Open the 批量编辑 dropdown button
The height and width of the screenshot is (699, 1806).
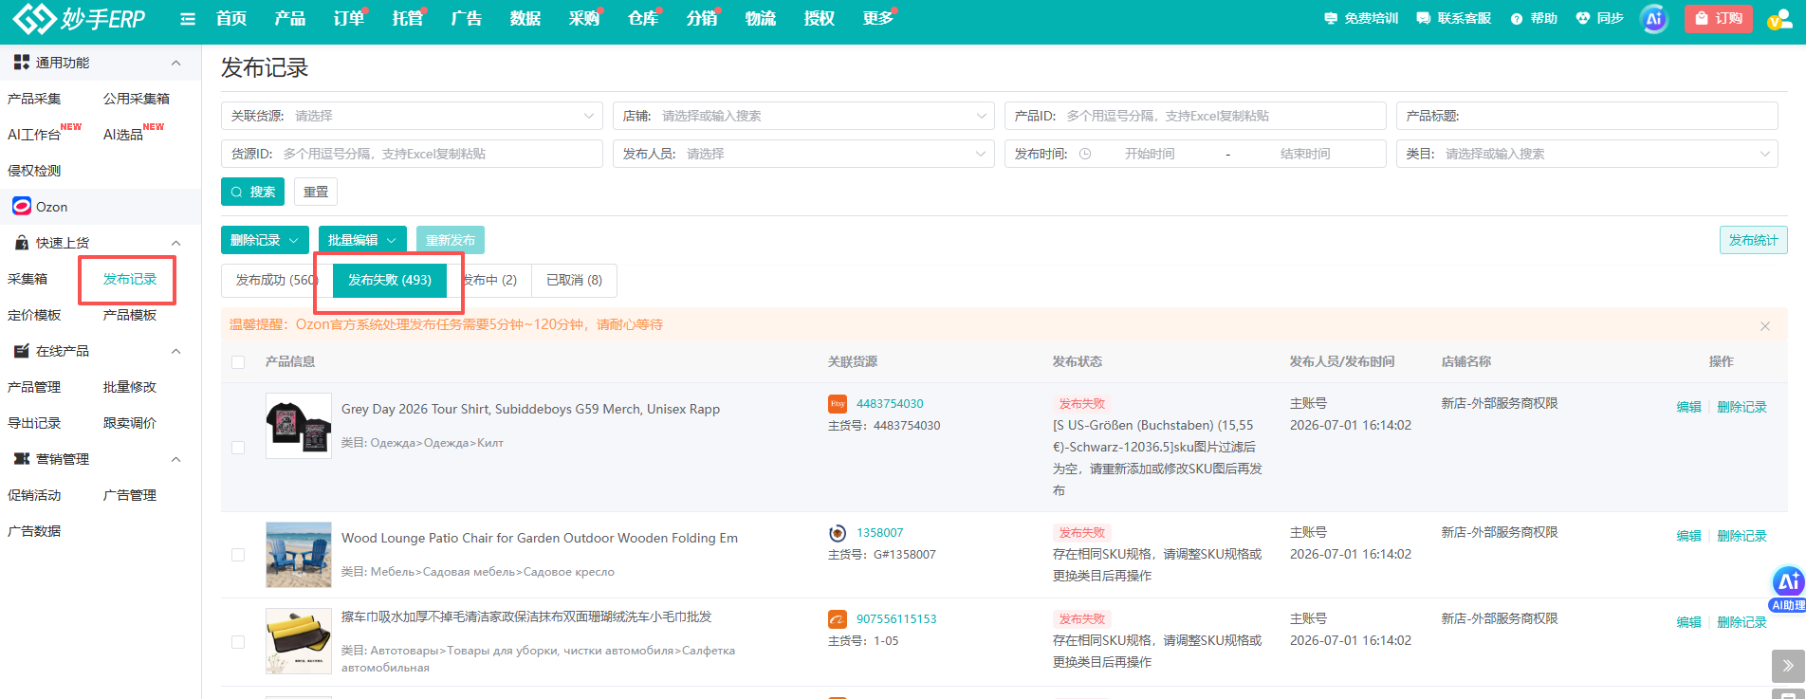[x=362, y=240]
